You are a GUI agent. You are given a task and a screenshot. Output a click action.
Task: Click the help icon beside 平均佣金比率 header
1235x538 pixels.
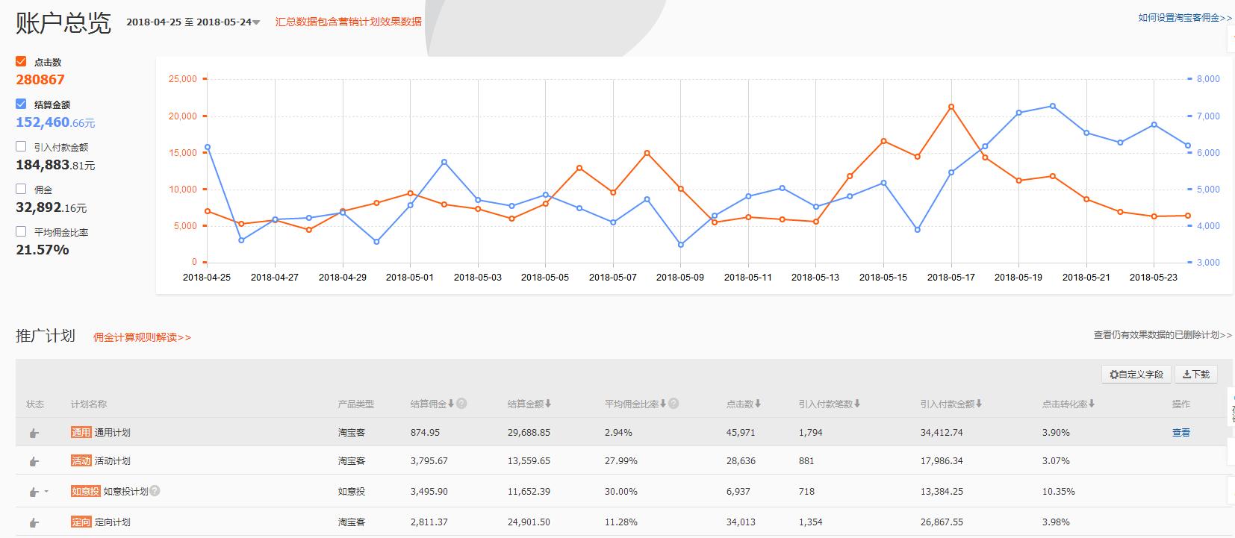click(x=674, y=404)
